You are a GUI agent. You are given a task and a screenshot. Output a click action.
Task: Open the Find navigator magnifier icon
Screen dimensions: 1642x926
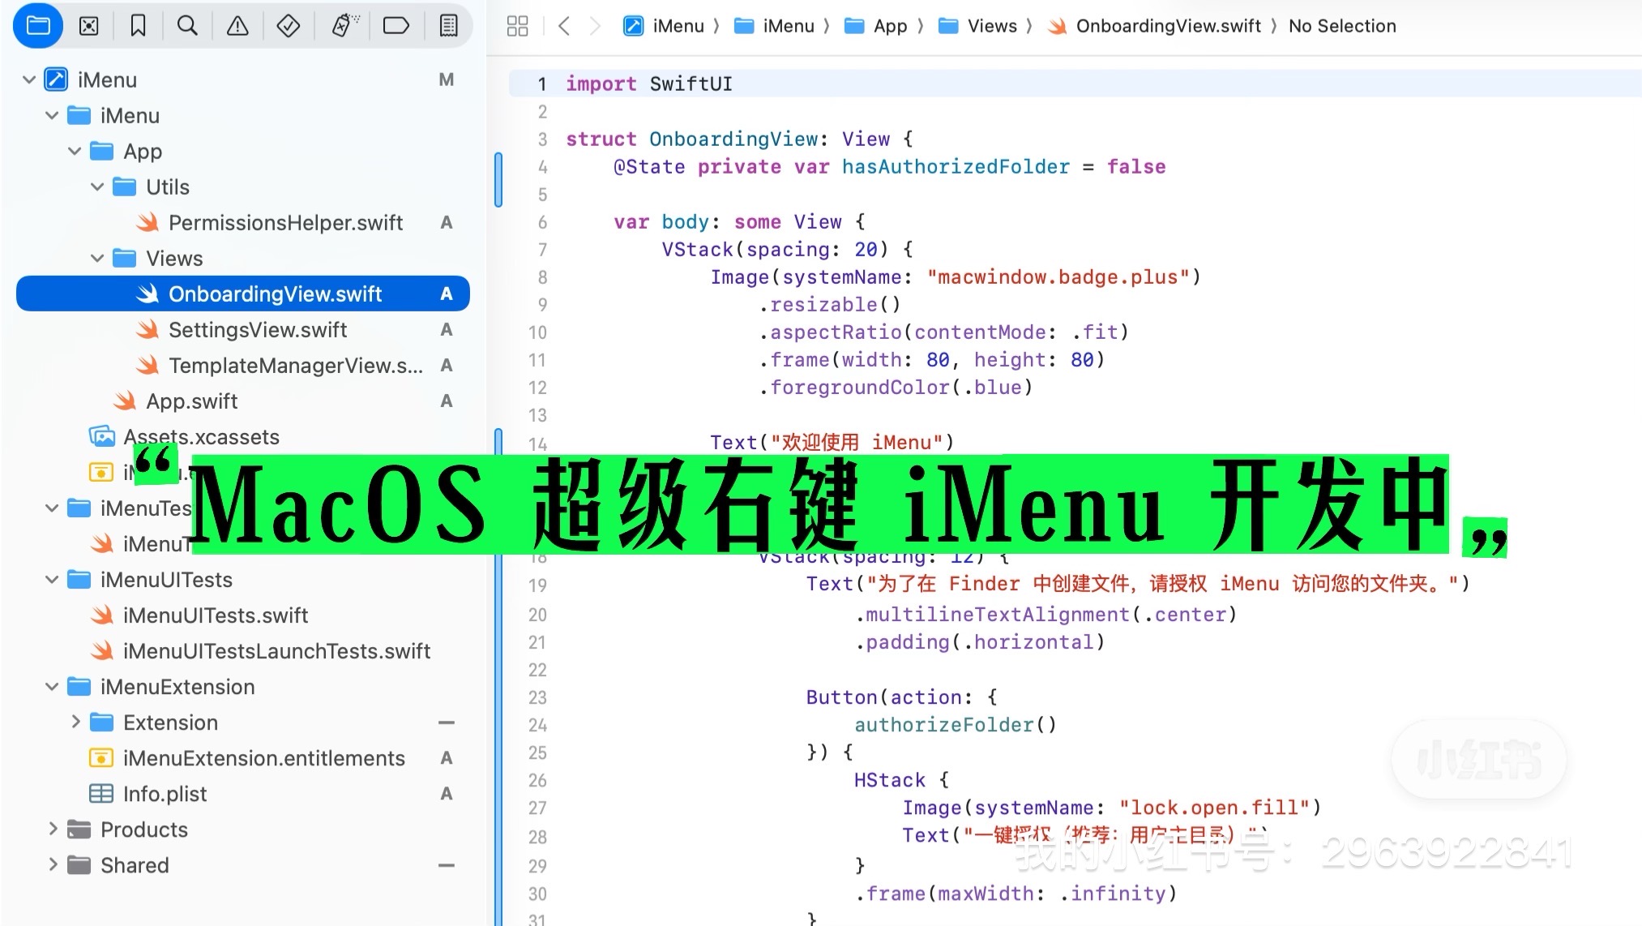tap(187, 26)
